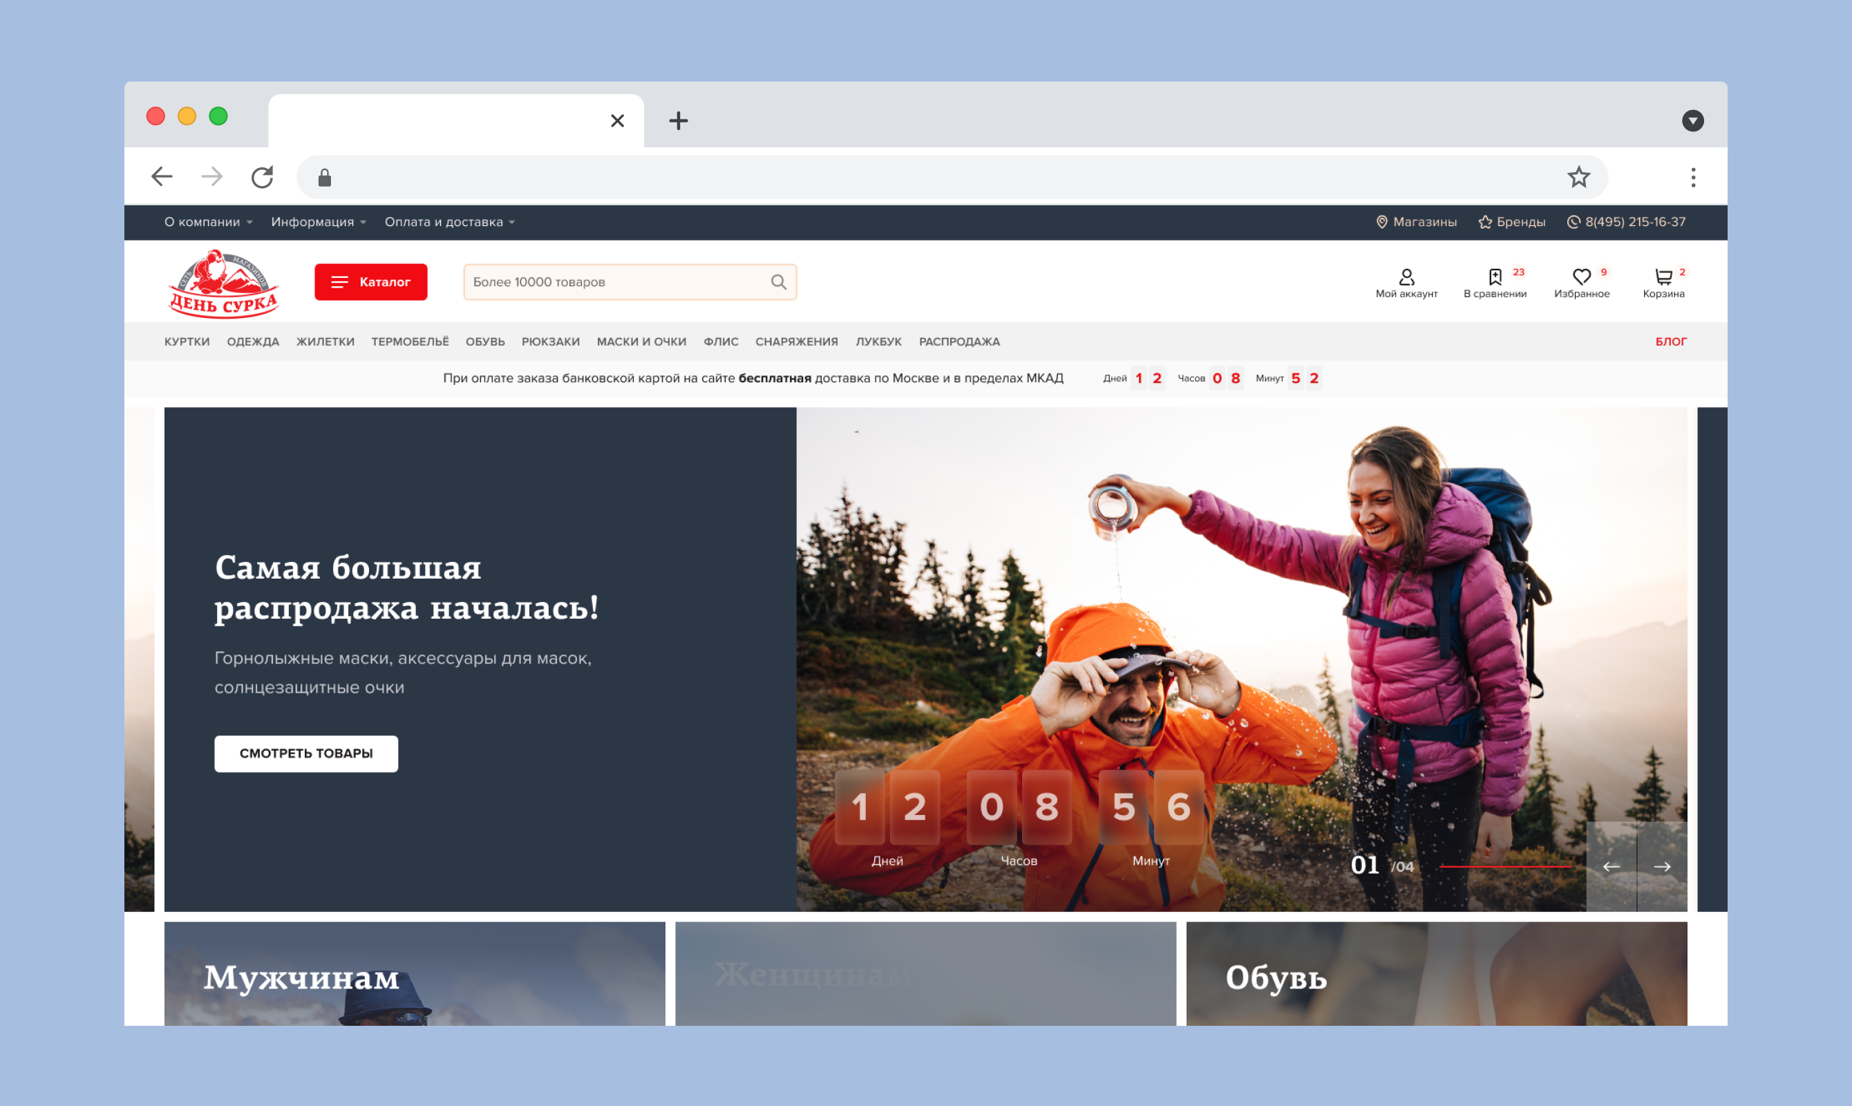The height and width of the screenshot is (1106, 1852).
Task: Select ЖИЛЕТКИ category
Action: tap(325, 341)
